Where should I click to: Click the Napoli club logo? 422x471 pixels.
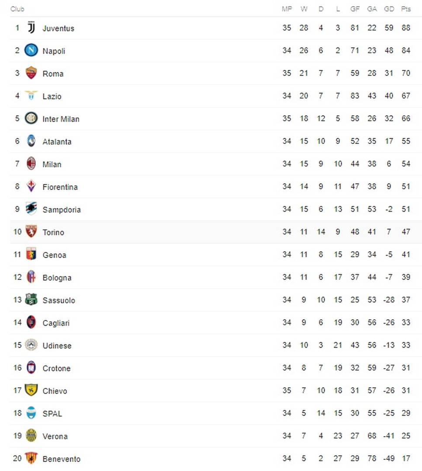[x=31, y=50]
